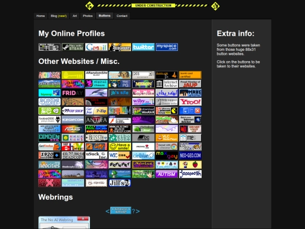
Task: Open the neocities button
Action: pos(49,165)
